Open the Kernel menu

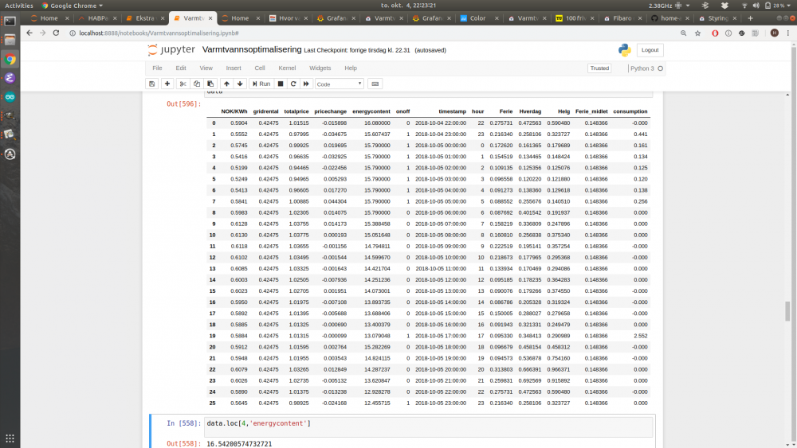pyautogui.click(x=287, y=68)
